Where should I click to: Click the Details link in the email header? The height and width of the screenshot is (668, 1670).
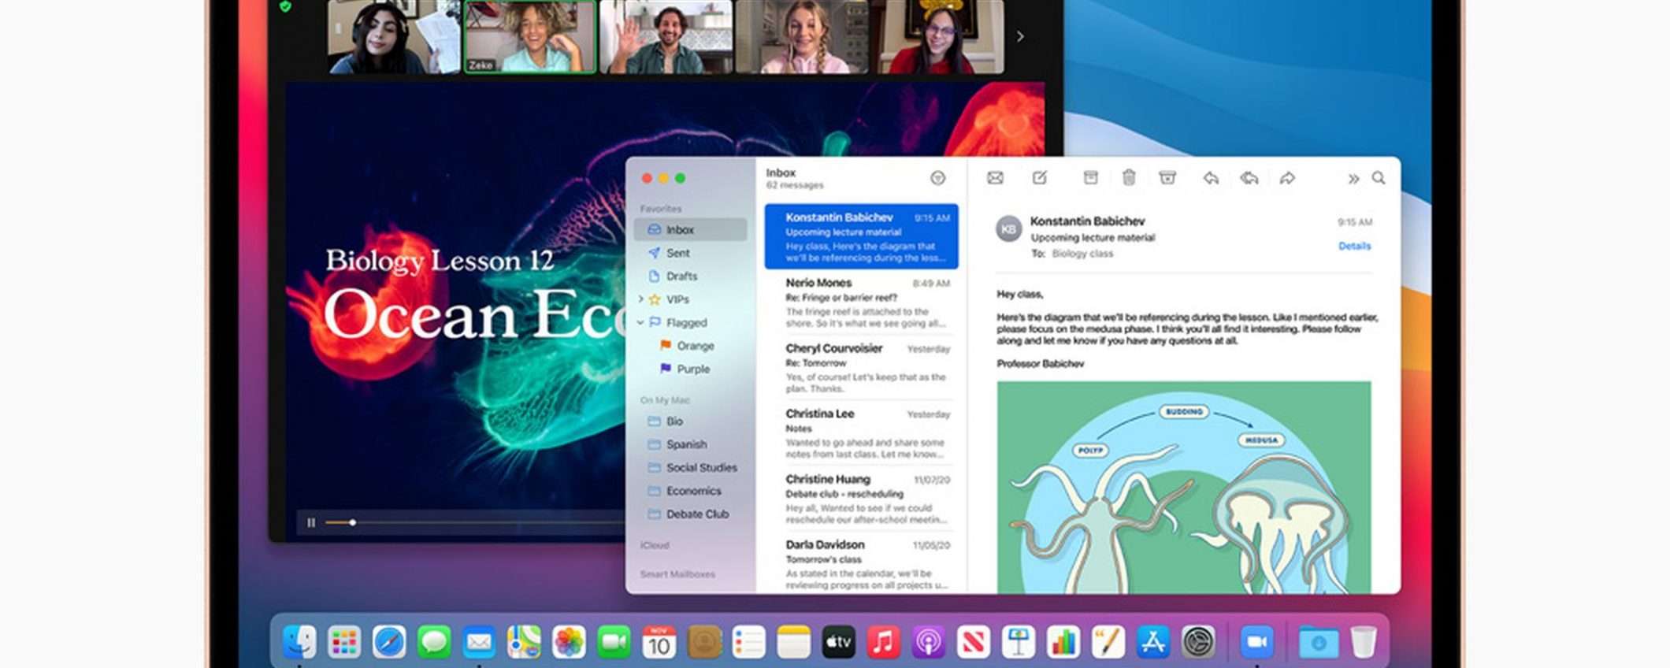[x=1354, y=246]
